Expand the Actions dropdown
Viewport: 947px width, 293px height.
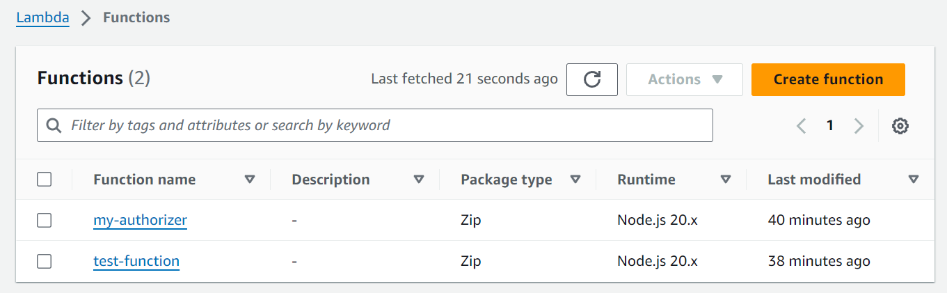(685, 79)
